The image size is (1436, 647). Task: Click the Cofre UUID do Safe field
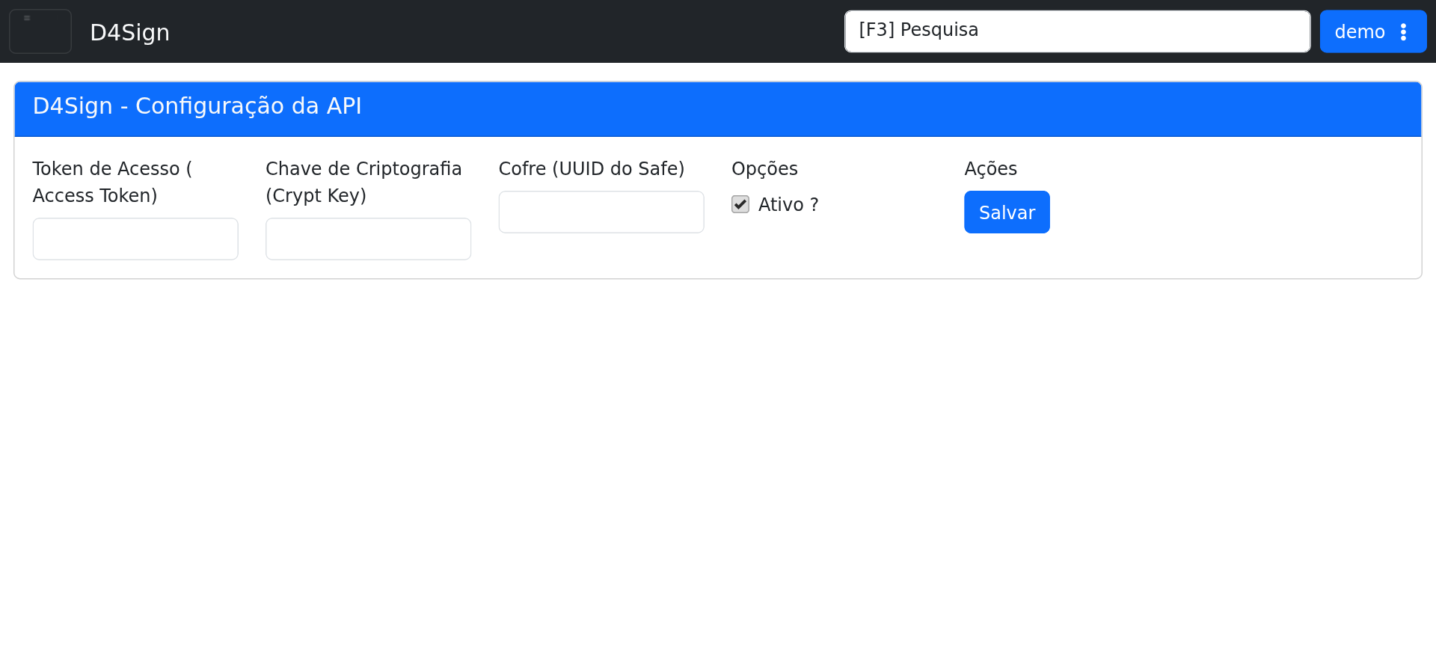click(601, 212)
